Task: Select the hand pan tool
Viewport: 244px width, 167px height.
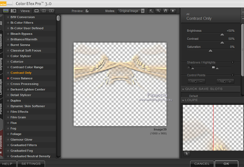Action: tap(165, 11)
